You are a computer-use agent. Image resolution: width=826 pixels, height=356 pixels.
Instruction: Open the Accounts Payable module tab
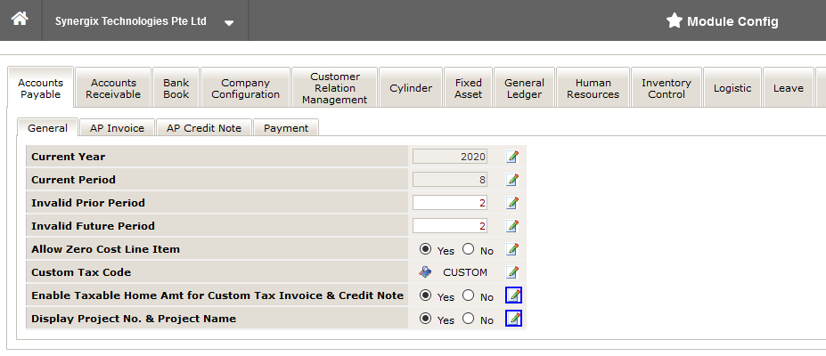click(x=41, y=88)
